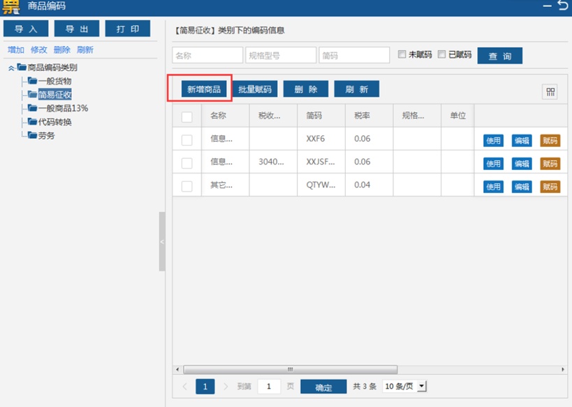Click the 简码 column header
Viewport: 572px width, 407px height.
click(321, 116)
